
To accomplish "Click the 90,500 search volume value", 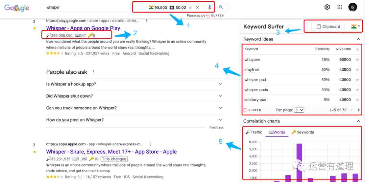I will tap(161, 7).
